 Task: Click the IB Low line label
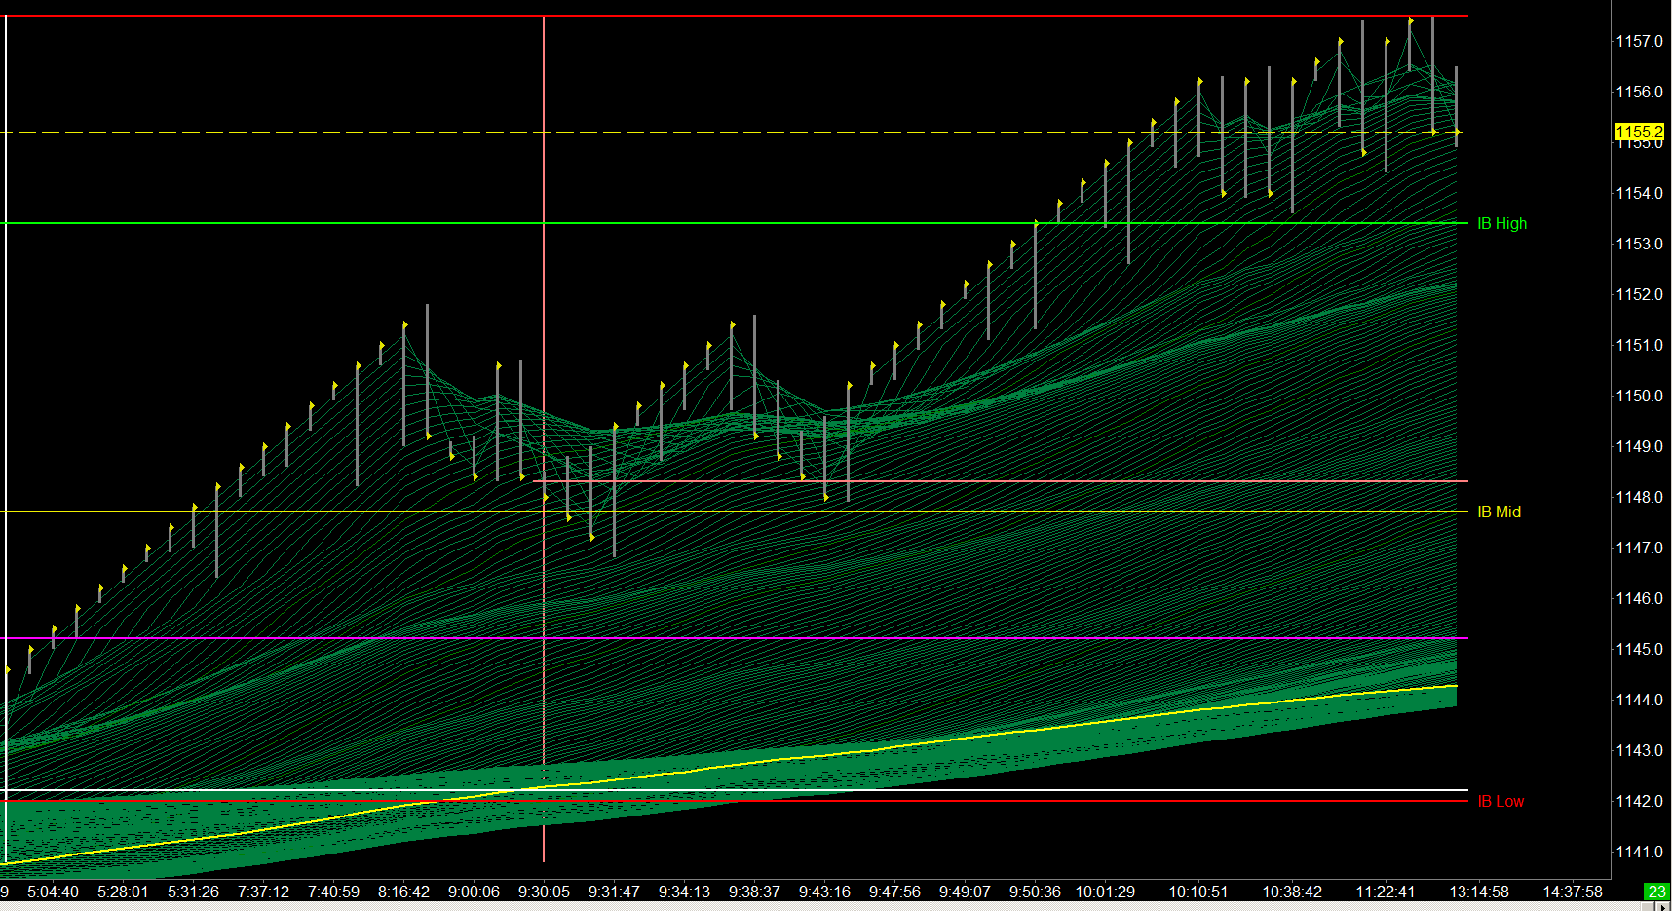pyautogui.click(x=1501, y=802)
